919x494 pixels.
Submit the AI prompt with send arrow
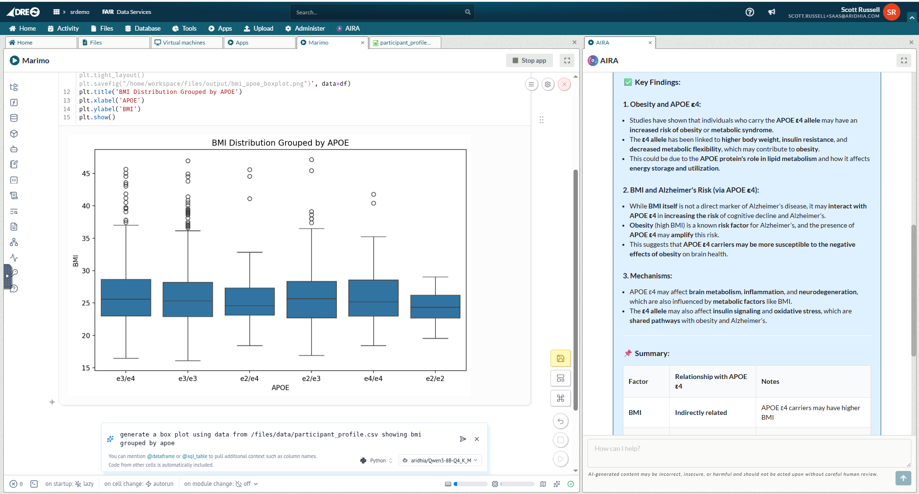[462, 439]
